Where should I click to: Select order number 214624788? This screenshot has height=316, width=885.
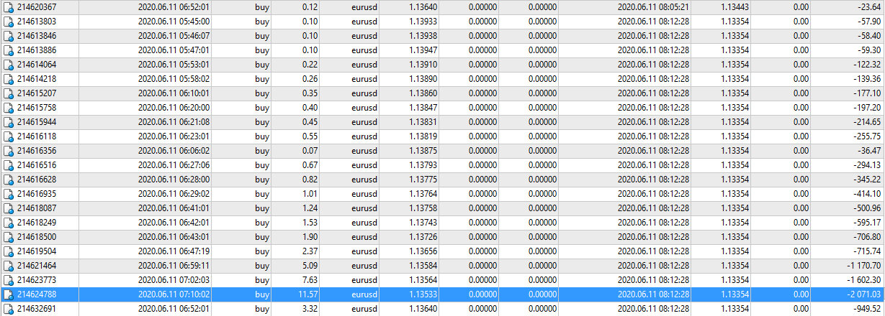37,294
